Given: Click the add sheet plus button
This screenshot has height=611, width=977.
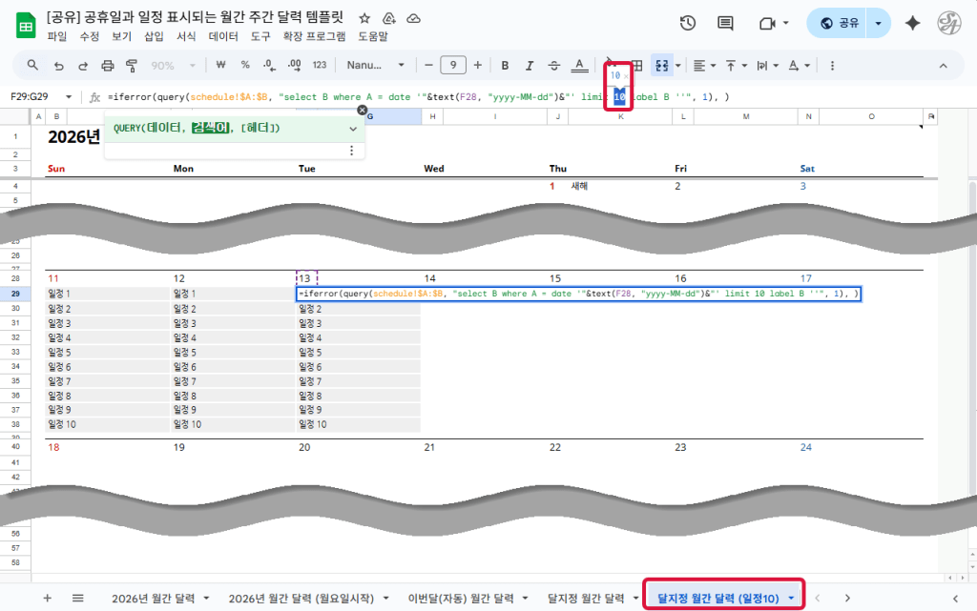Looking at the screenshot, I should [x=47, y=598].
